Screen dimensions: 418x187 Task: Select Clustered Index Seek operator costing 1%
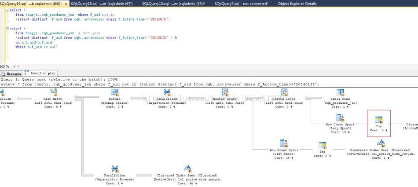(381, 150)
